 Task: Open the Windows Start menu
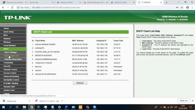point(3,107)
